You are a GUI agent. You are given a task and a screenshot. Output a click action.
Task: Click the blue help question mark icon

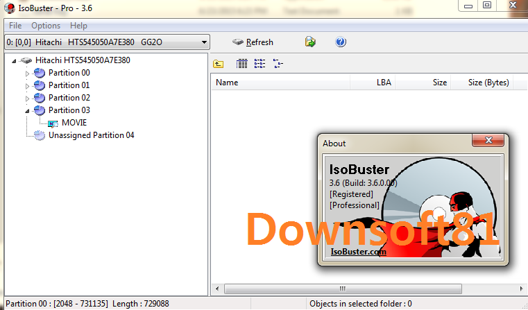coord(341,42)
